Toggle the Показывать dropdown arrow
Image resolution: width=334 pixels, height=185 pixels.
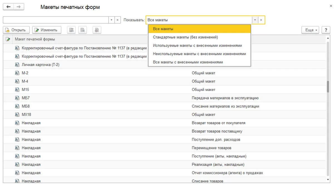(x=255, y=20)
